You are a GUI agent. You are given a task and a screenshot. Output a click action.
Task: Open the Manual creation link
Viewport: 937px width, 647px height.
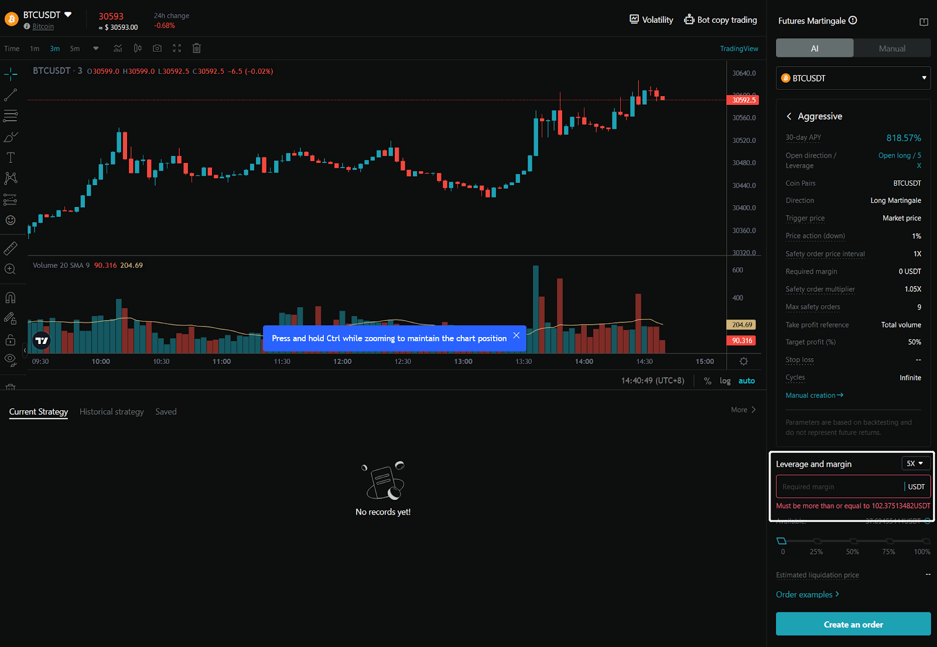(x=815, y=395)
